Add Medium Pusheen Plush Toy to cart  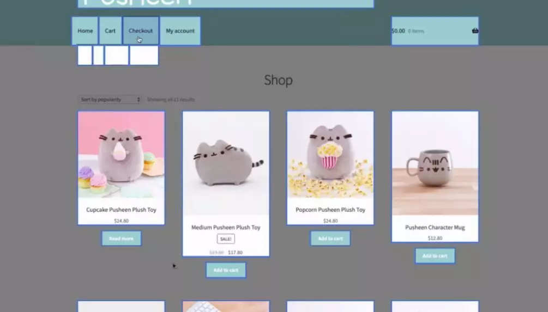[x=226, y=270]
